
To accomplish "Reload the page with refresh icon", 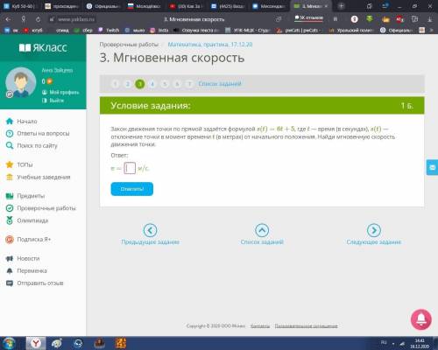I will [38, 19].
